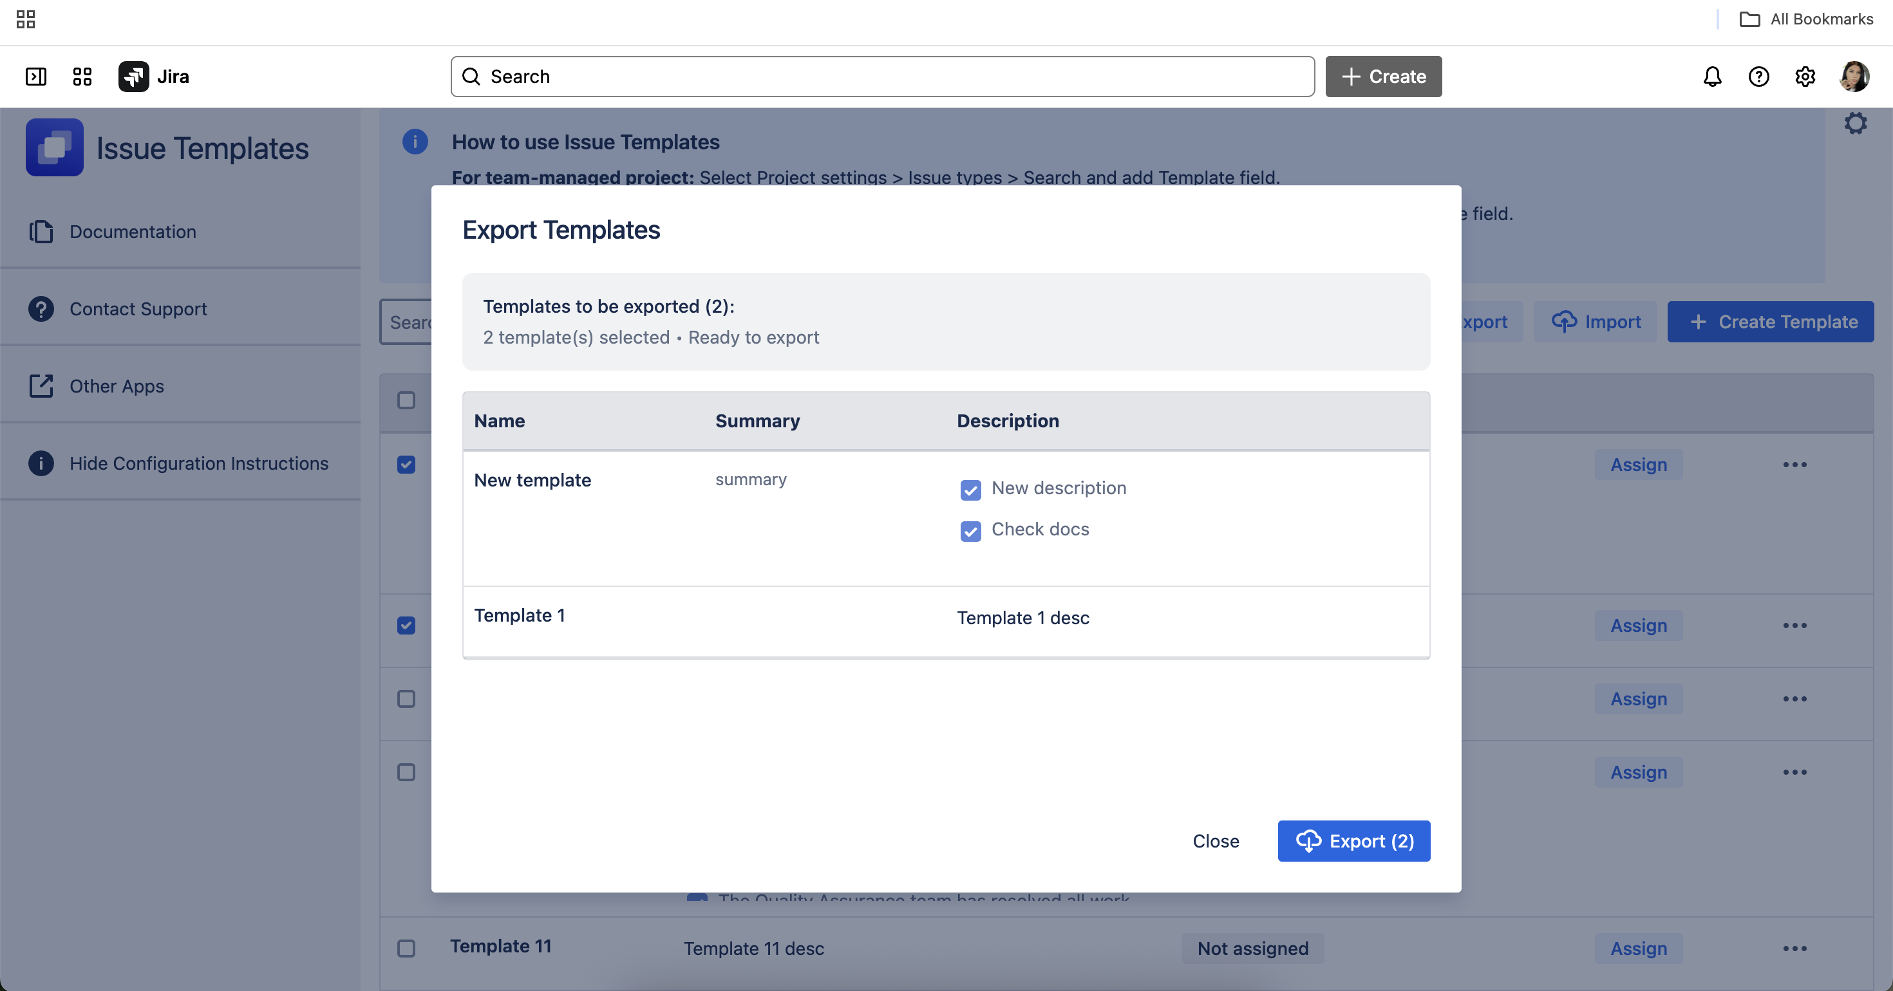The height and width of the screenshot is (991, 1893).
Task: Tick the Template 11 row checkbox
Action: pos(406,949)
